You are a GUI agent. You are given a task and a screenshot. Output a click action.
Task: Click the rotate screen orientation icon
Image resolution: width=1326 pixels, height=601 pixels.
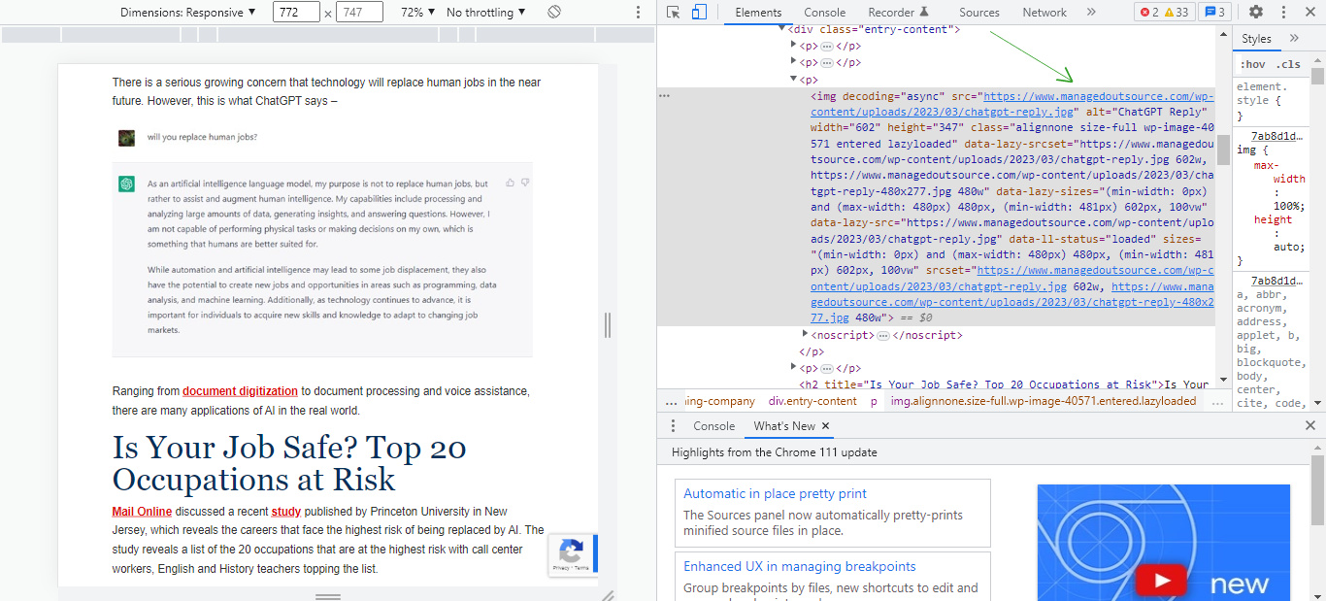pyautogui.click(x=554, y=13)
